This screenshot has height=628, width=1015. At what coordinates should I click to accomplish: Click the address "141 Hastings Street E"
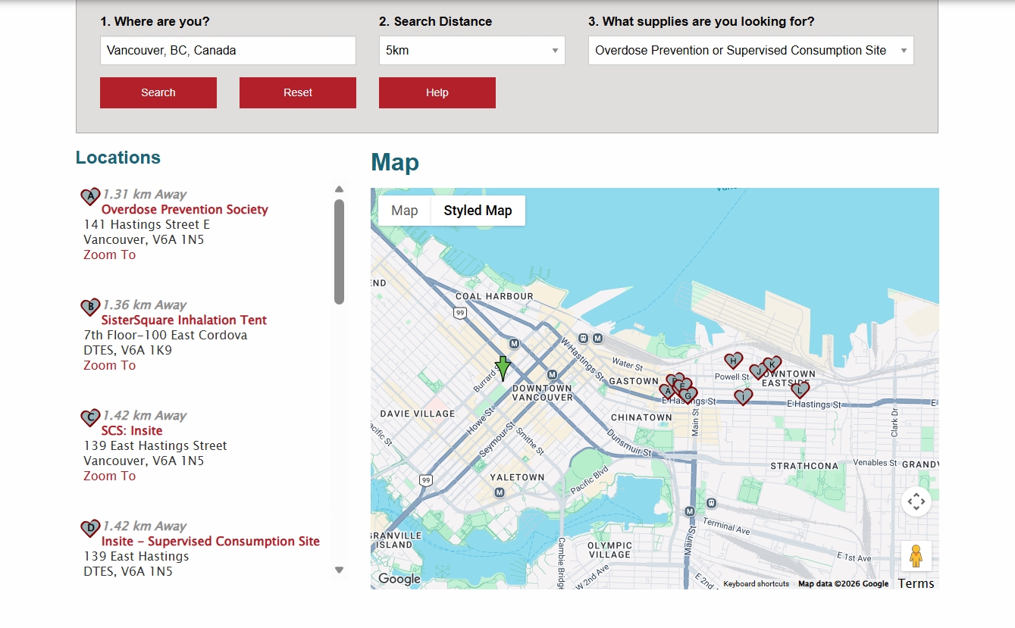pos(147,225)
